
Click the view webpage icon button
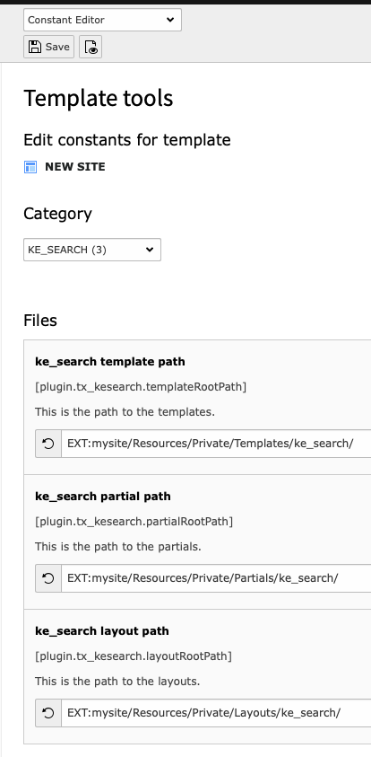pos(91,47)
